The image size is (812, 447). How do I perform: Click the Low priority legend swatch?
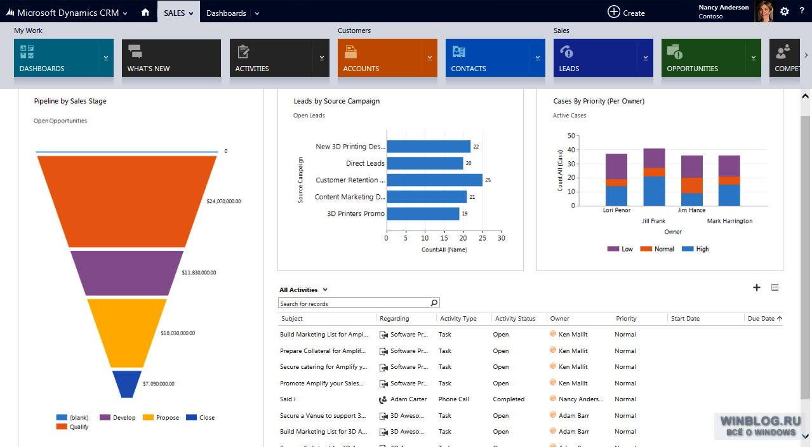[x=613, y=249]
